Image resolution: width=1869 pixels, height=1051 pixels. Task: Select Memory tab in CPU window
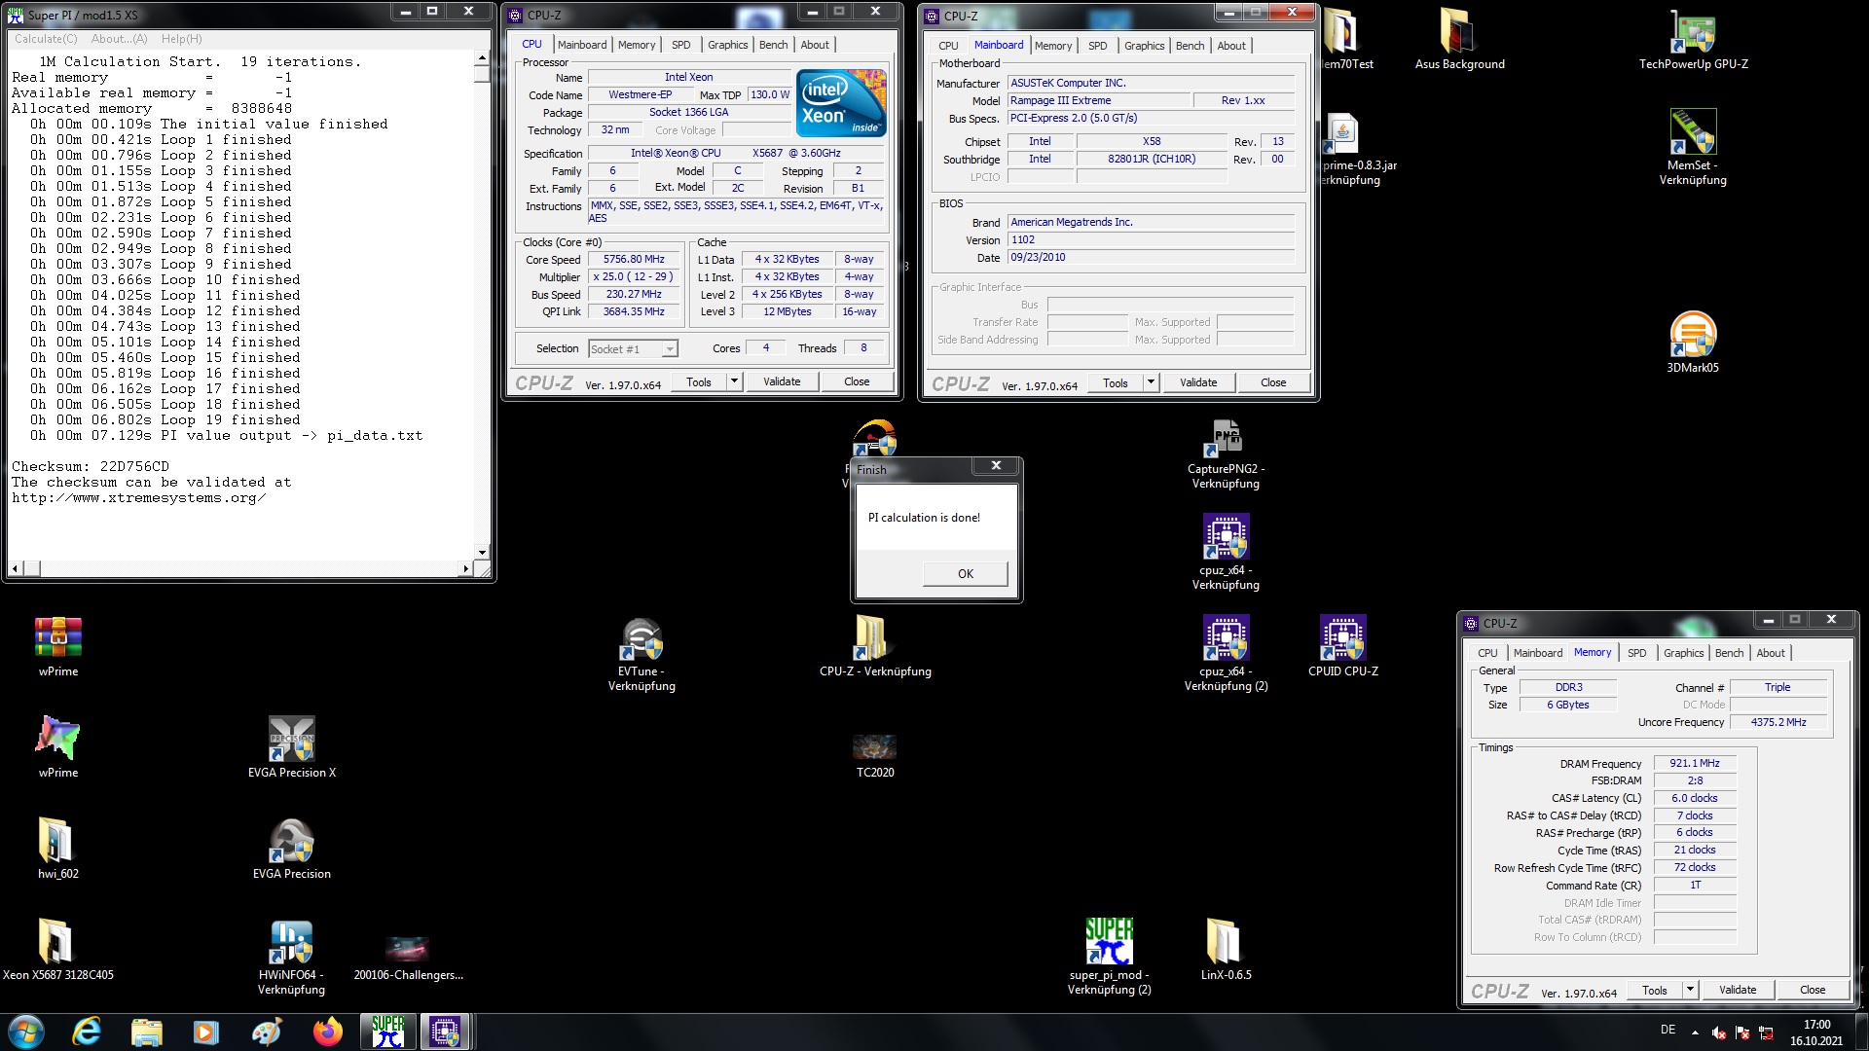pos(637,45)
